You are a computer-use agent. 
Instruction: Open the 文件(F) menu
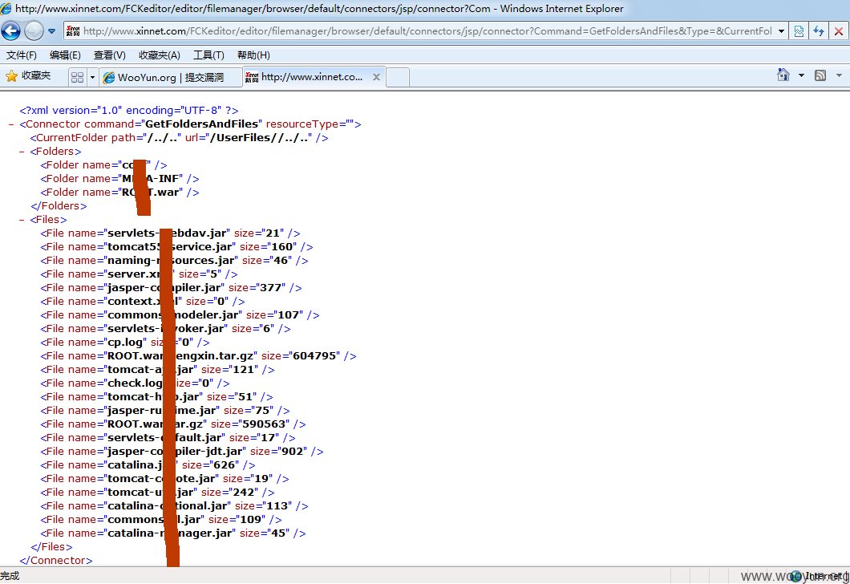[x=21, y=55]
